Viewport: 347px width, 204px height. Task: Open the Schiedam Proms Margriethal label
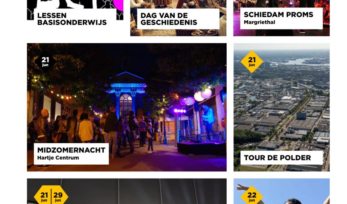click(x=282, y=18)
